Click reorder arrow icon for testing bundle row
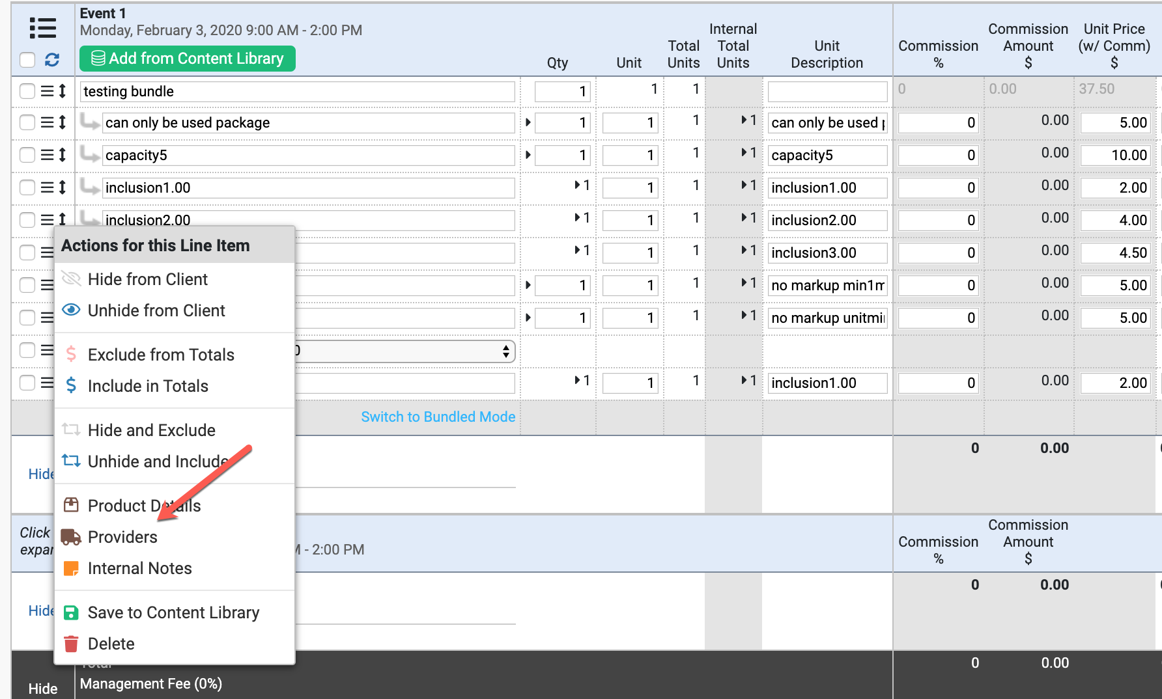Screen dimensions: 1162x699 63,91
